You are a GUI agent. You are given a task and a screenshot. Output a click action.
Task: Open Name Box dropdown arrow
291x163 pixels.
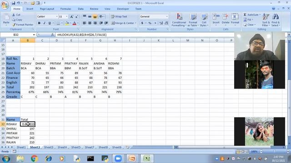point(34,35)
